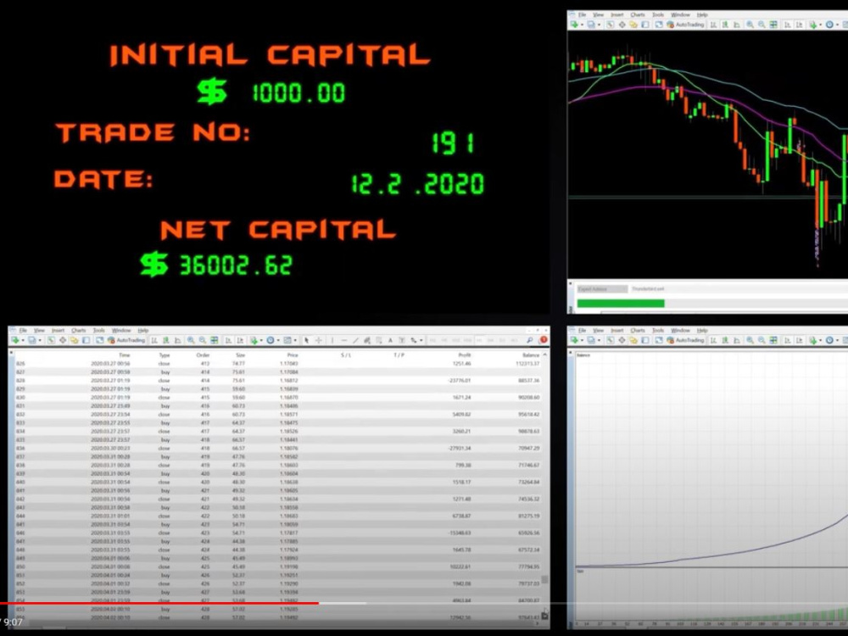Open Market Watch in trade list window
The image size is (848, 636).
pyautogui.click(x=50, y=340)
